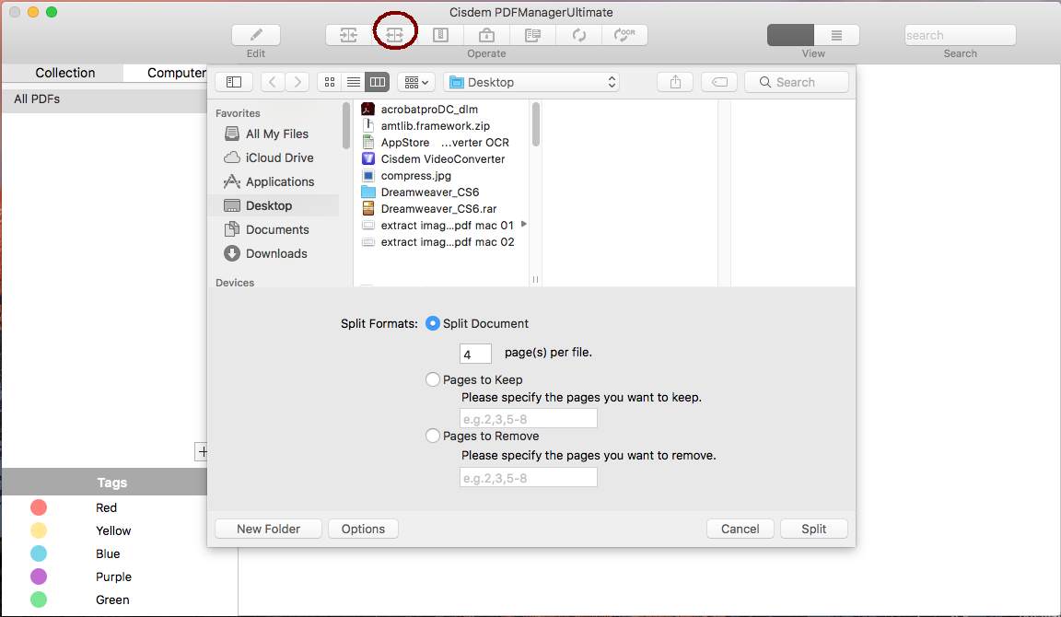Click the Cancel button
Viewport: 1061px width, 617px height.
coord(740,529)
